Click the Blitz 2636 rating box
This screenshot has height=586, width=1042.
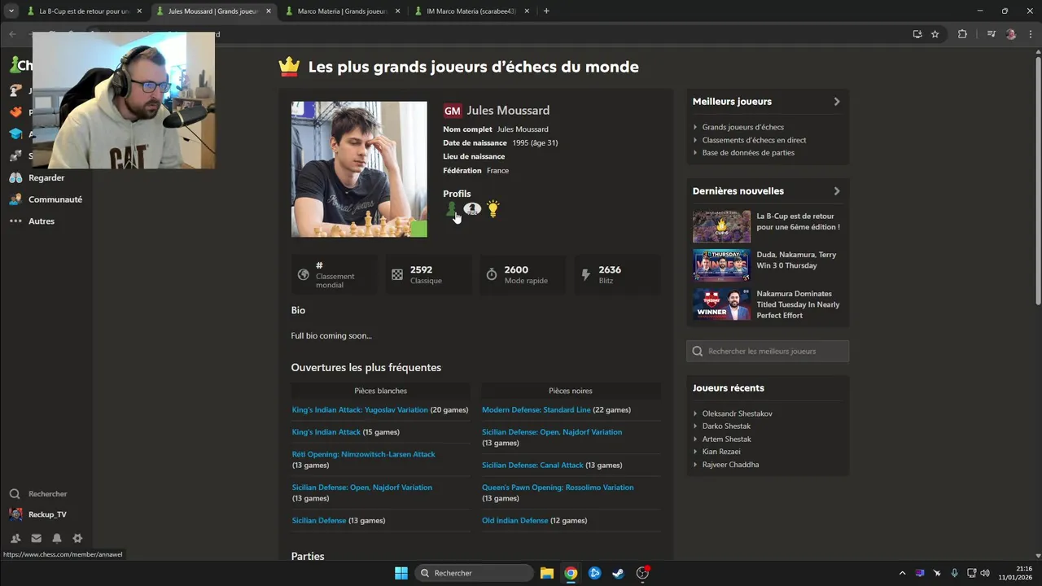[618, 274]
